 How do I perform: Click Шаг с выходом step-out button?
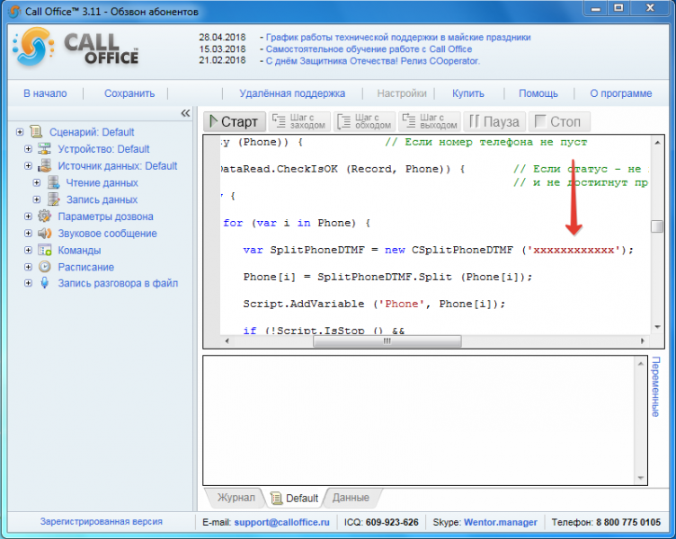430,121
